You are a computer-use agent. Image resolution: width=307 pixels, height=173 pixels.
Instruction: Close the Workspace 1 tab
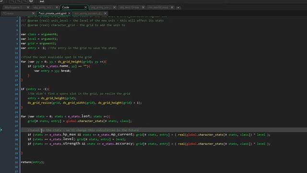click(28, 8)
